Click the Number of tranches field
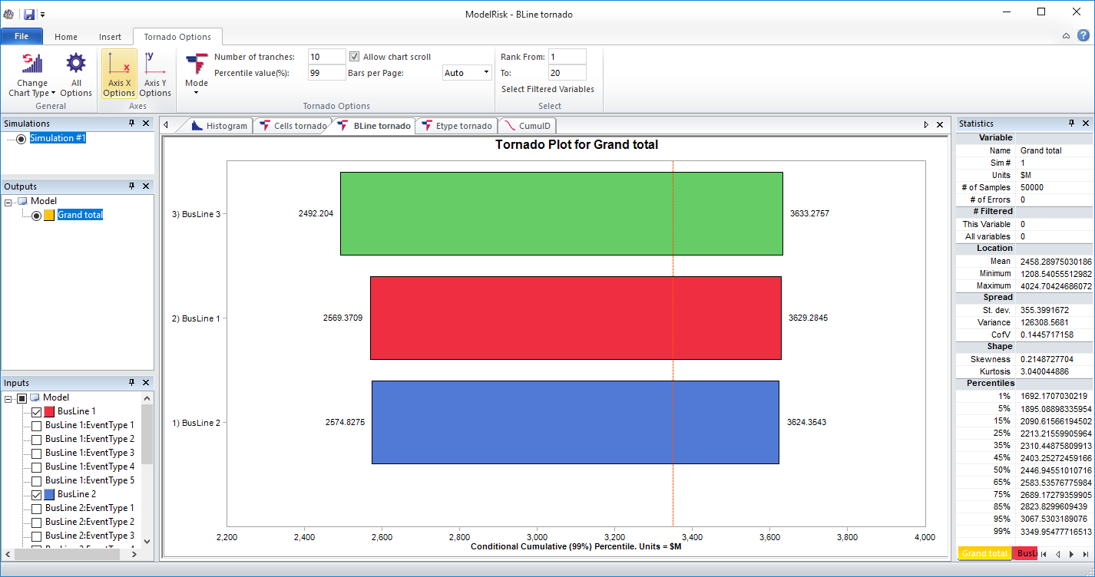The width and height of the screenshot is (1095, 577). point(326,57)
